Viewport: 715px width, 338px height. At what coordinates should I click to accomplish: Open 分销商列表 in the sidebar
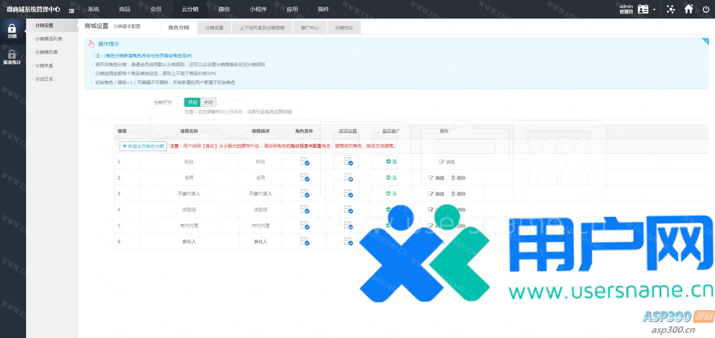47,52
